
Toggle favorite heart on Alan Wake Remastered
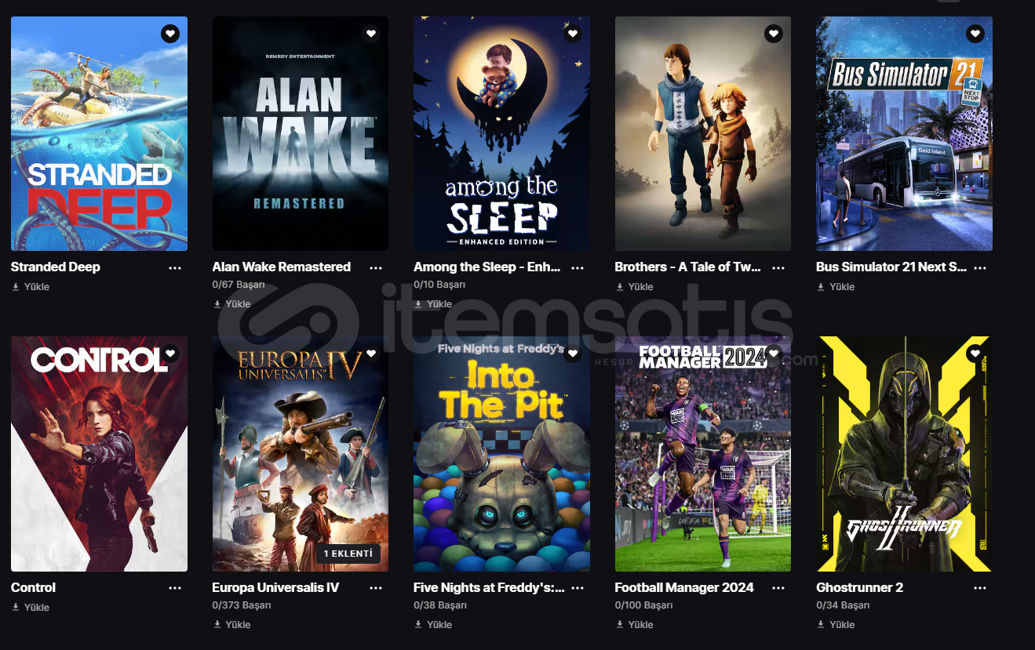[372, 34]
